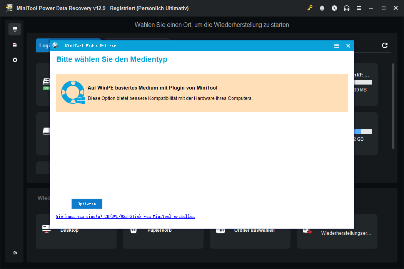Open the Media Builder hamburger menu
The height and width of the screenshot is (269, 404).
(x=337, y=46)
